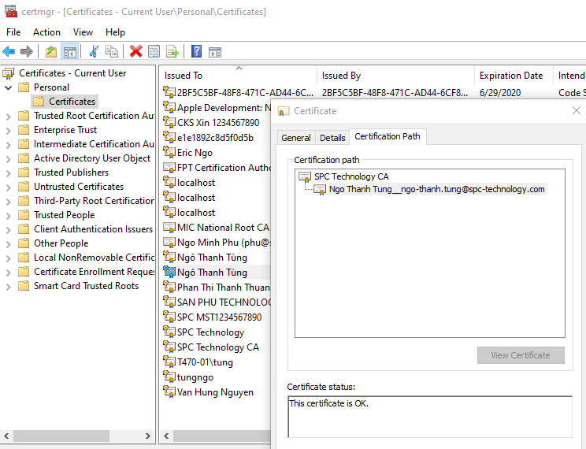This screenshot has height=449, width=586.
Task: Toggle the Show/Hide Console Tree button
Action: point(70,52)
